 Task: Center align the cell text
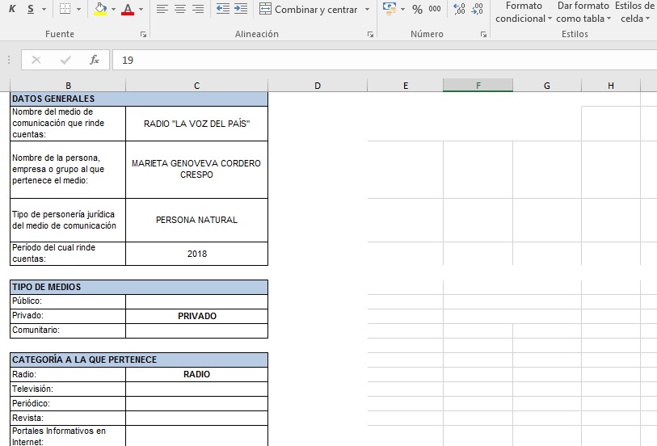click(x=179, y=9)
